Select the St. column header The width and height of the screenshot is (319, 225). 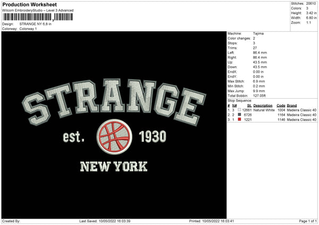249,106
